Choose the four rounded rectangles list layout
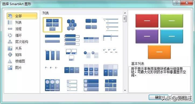195x104 pixels. 91,24
